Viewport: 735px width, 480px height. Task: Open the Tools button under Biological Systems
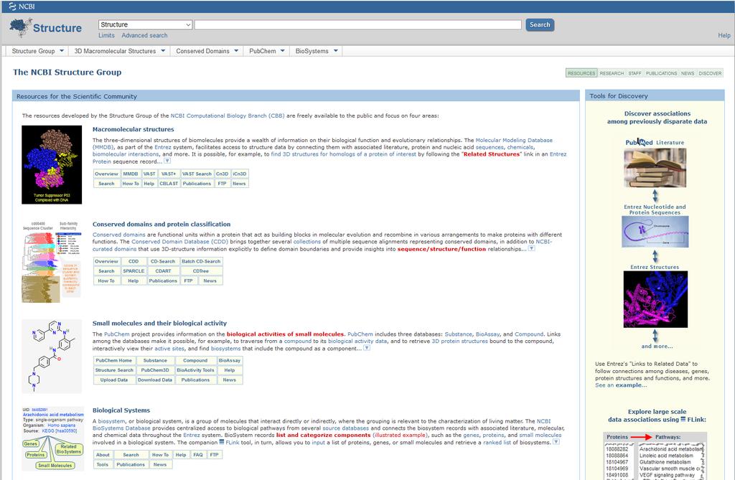point(102,464)
